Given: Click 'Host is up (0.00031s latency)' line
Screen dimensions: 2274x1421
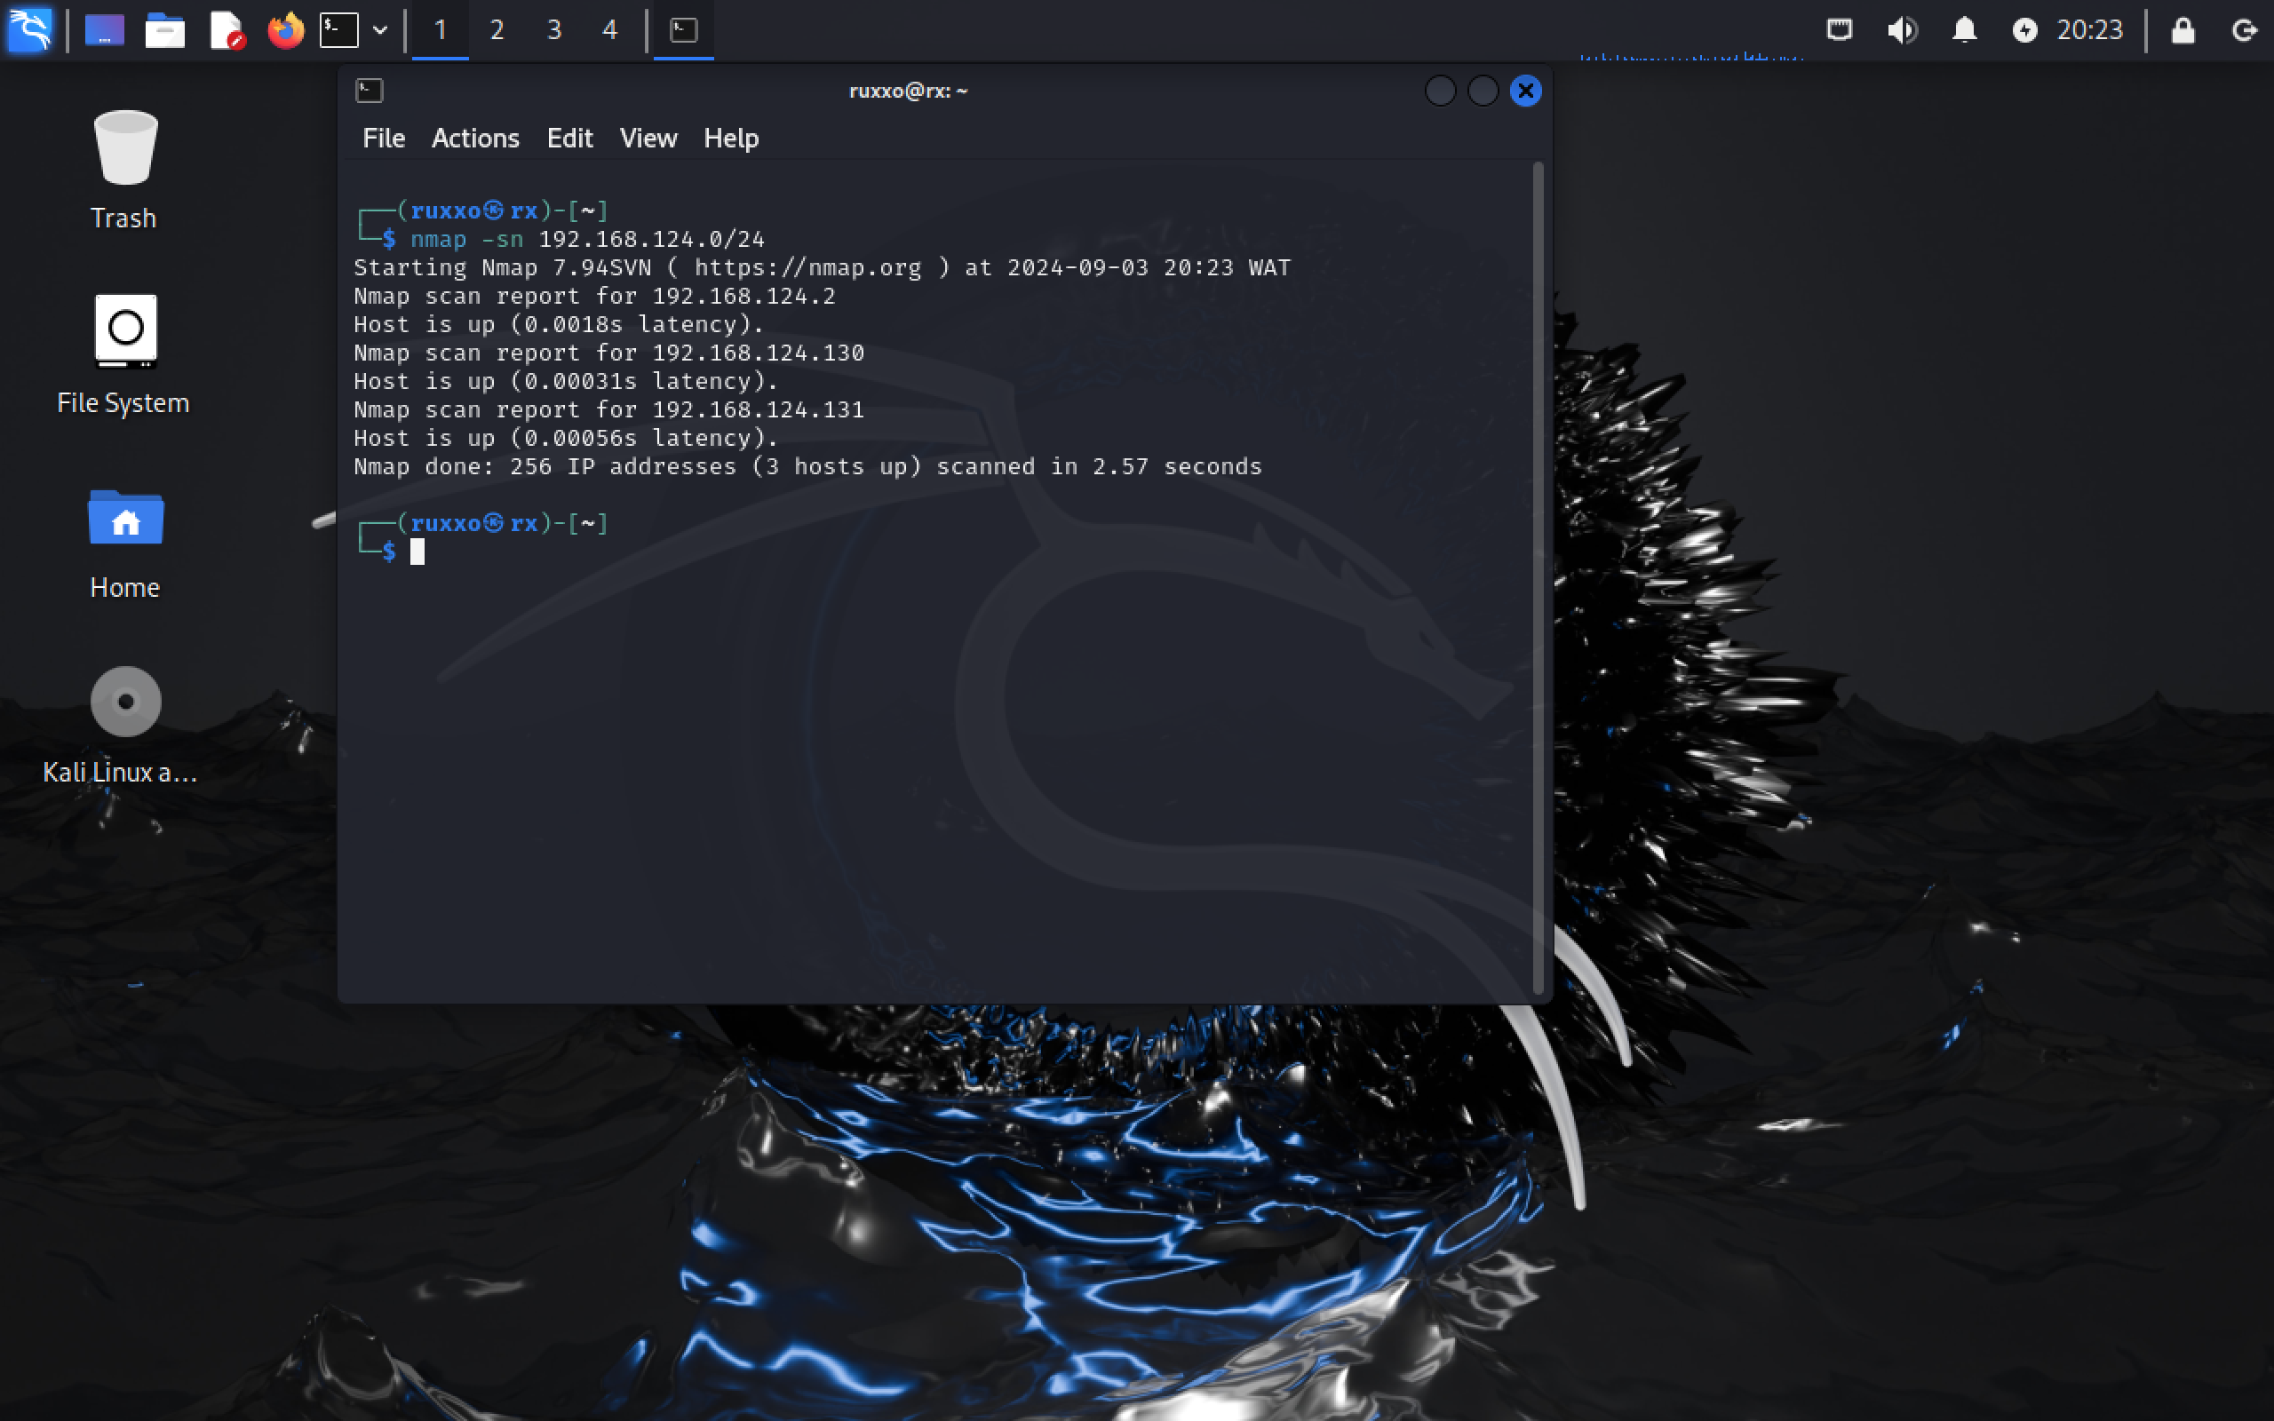Looking at the screenshot, I should tap(567, 381).
